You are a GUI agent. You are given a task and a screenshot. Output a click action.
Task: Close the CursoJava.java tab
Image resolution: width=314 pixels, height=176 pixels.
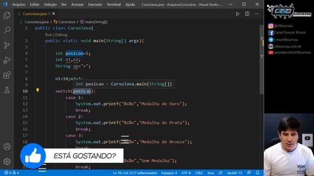[53, 14]
